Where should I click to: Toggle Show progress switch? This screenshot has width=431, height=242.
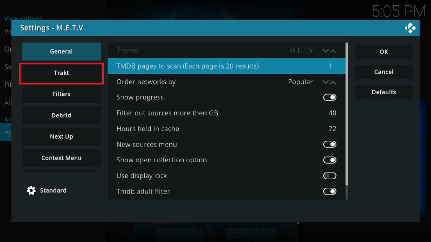tap(330, 97)
